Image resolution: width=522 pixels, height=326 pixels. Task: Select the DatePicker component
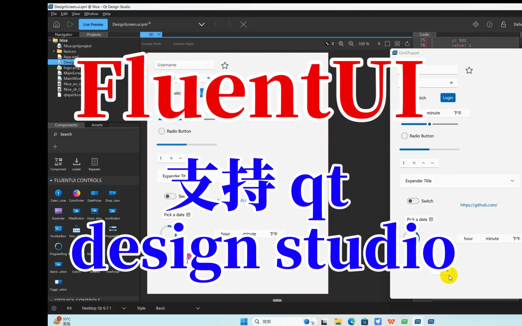point(95,196)
